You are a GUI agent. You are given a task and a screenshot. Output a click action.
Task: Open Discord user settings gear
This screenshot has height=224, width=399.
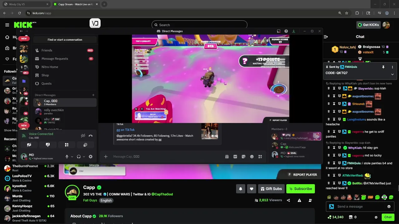tap(90, 157)
